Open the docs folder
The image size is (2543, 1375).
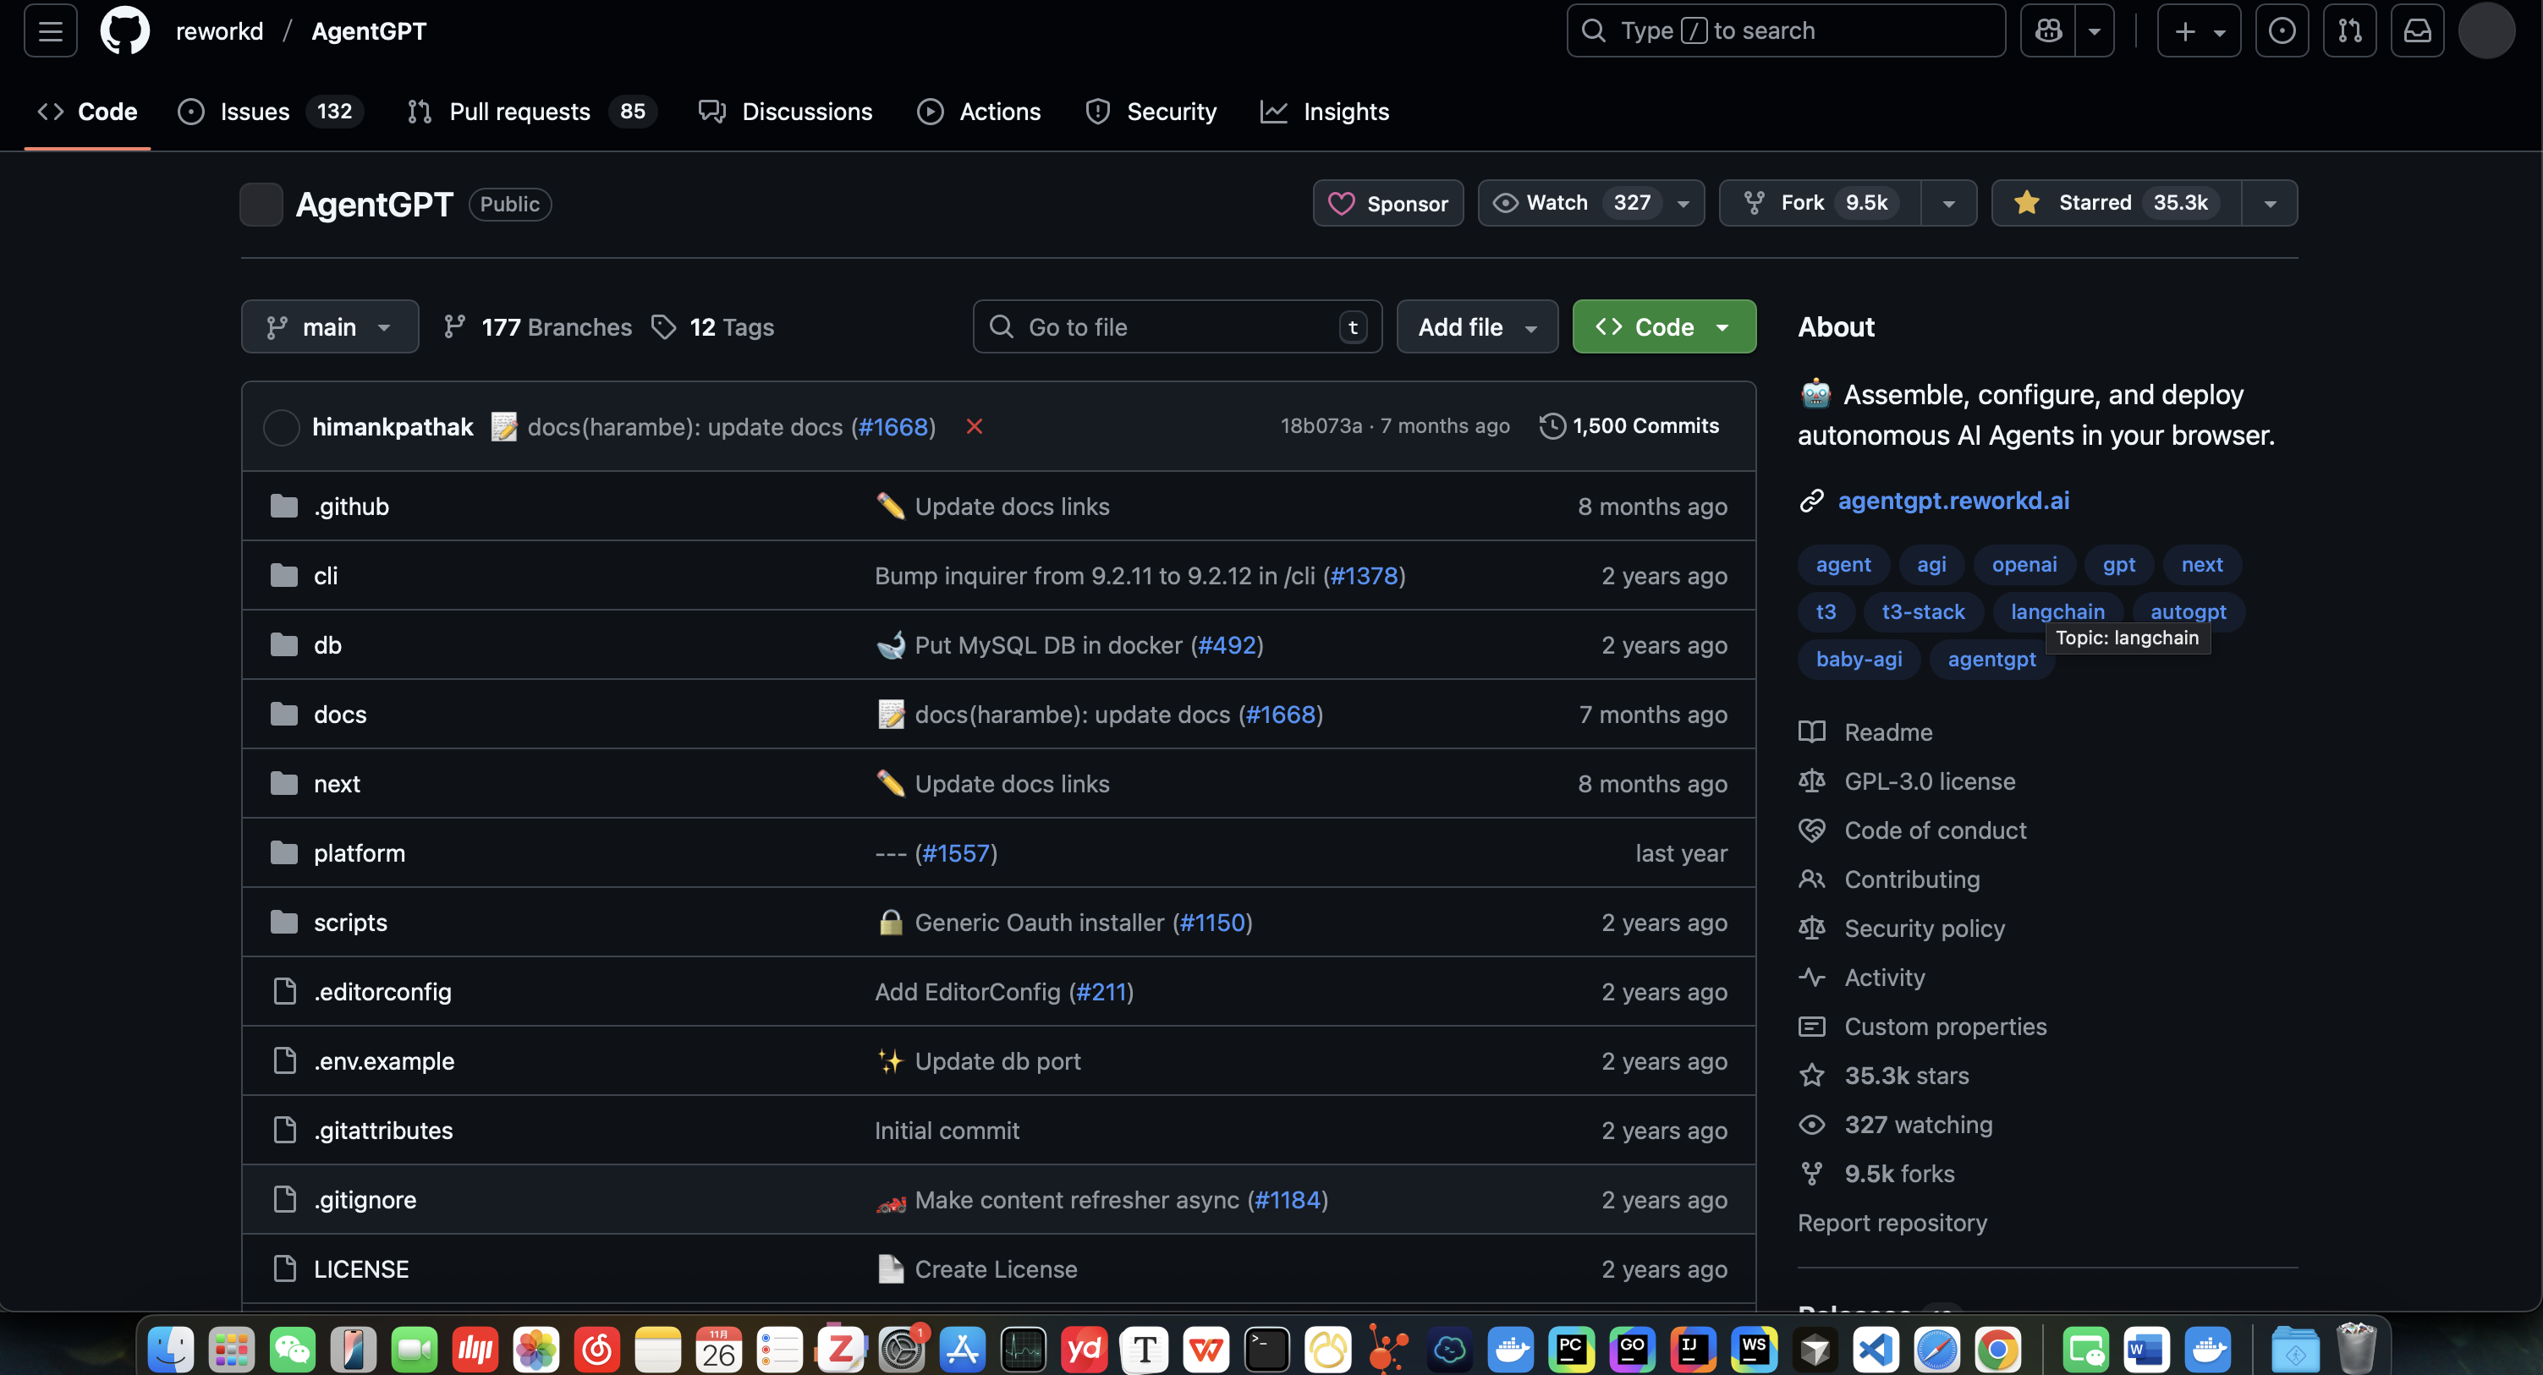[339, 714]
